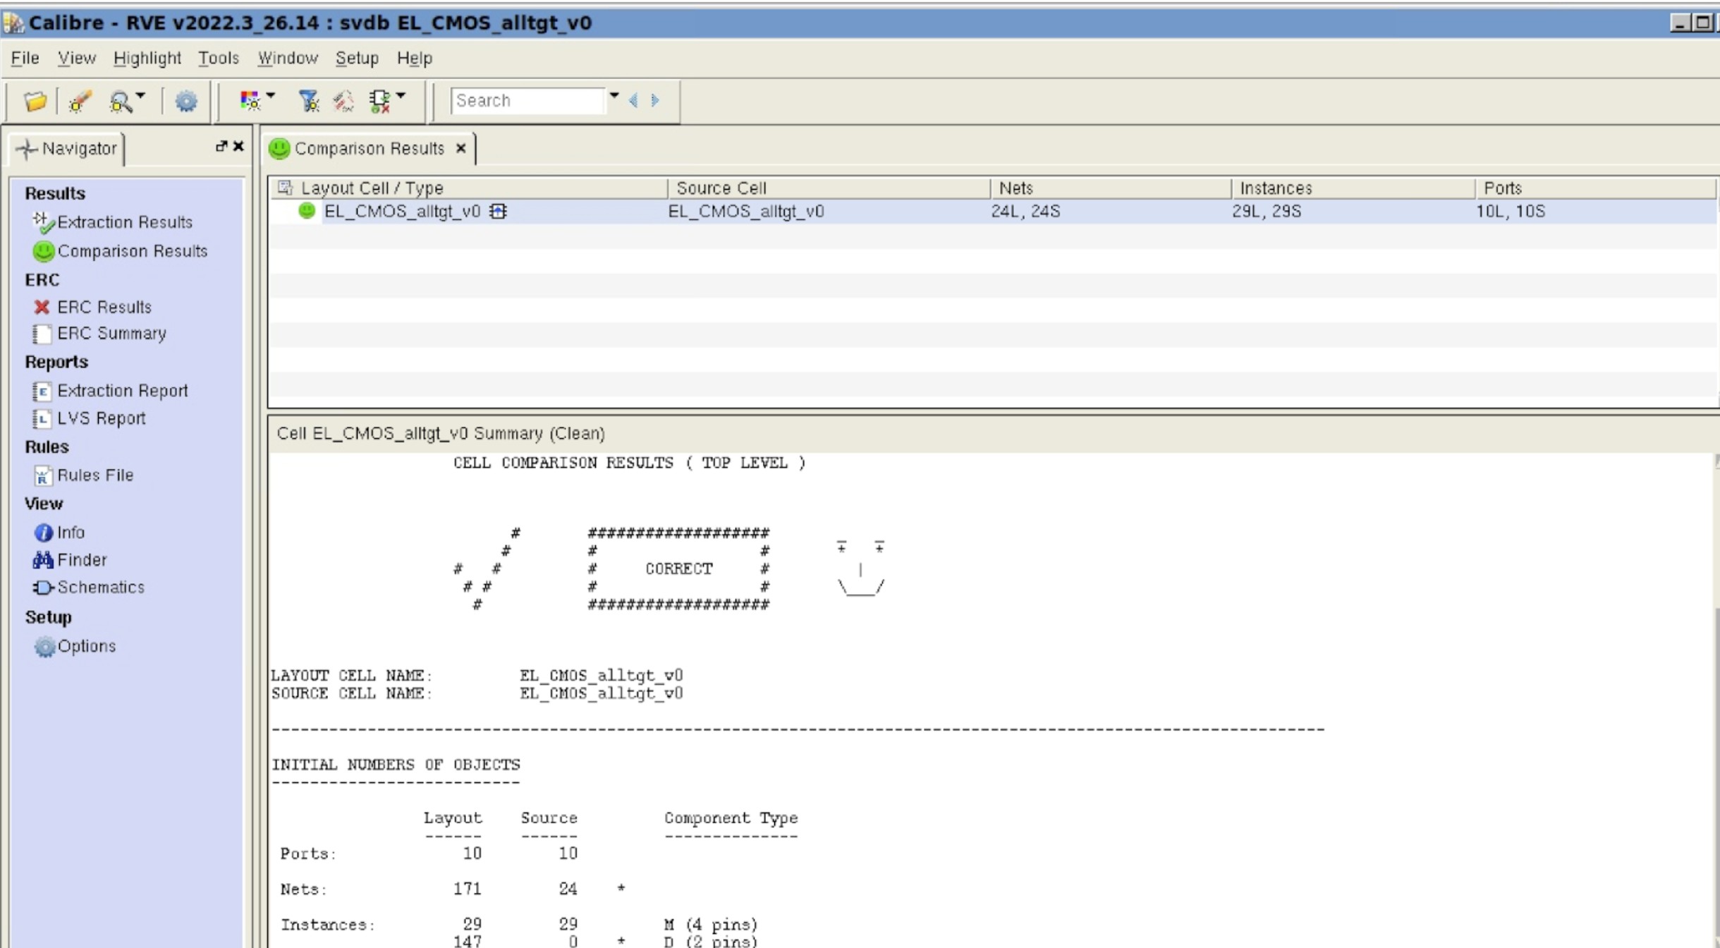Open ERC Results with red X
The width and height of the screenshot is (1720, 948).
tap(104, 308)
